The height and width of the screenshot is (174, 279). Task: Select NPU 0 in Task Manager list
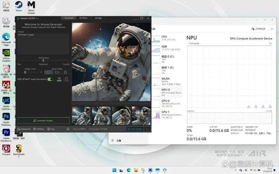pos(167,90)
